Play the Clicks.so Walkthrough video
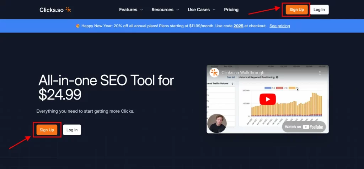Viewport: 364px width, 169px height. (268, 99)
